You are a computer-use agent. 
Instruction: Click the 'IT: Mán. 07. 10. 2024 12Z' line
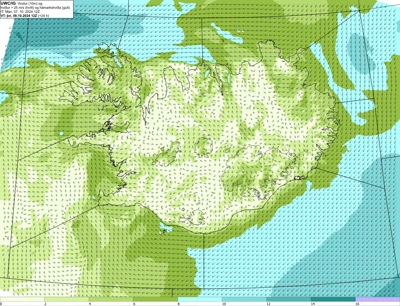(20, 12)
